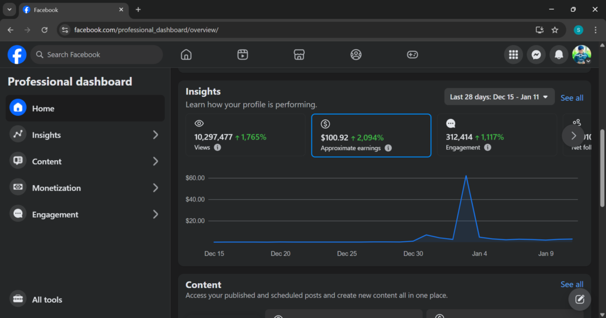Click the Professional dashboard heading

click(x=70, y=82)
